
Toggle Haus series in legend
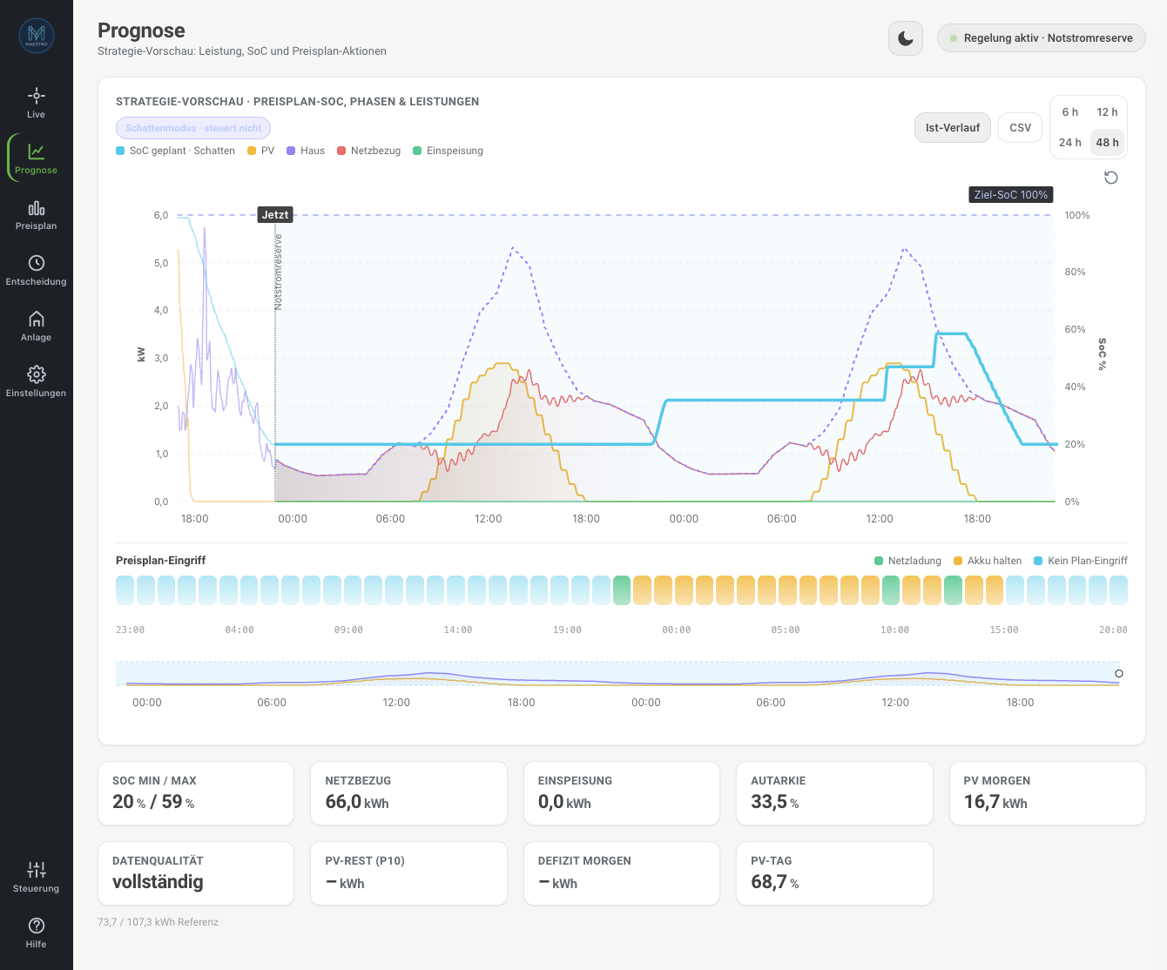[x=306, y=151]
